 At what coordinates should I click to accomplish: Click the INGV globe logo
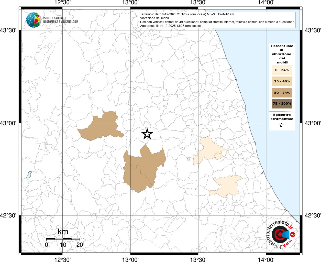coord(34,20)
